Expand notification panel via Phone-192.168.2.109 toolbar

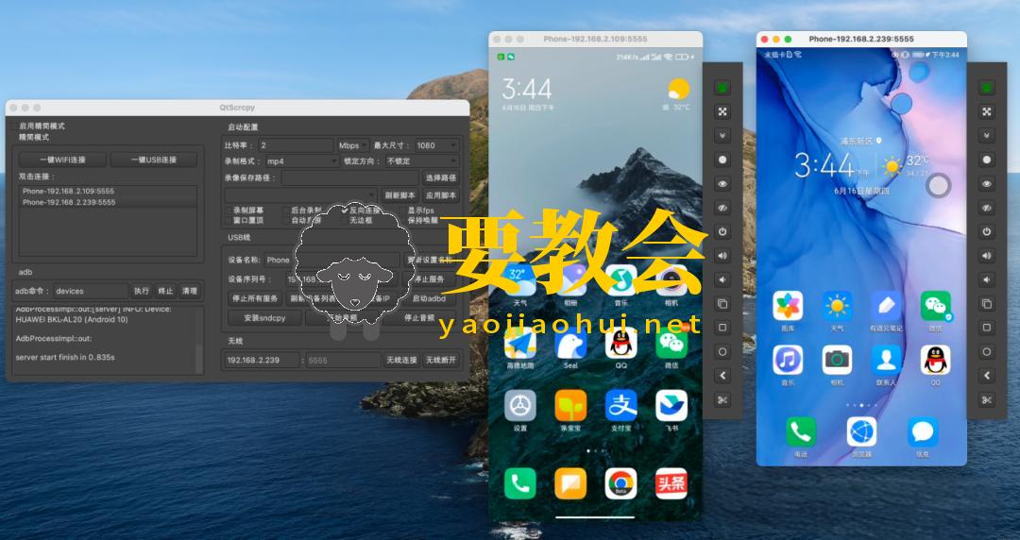(722, 135)
